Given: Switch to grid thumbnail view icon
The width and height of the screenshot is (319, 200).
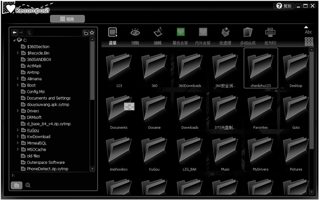Looking at the screenshot, I should point(309,41).
